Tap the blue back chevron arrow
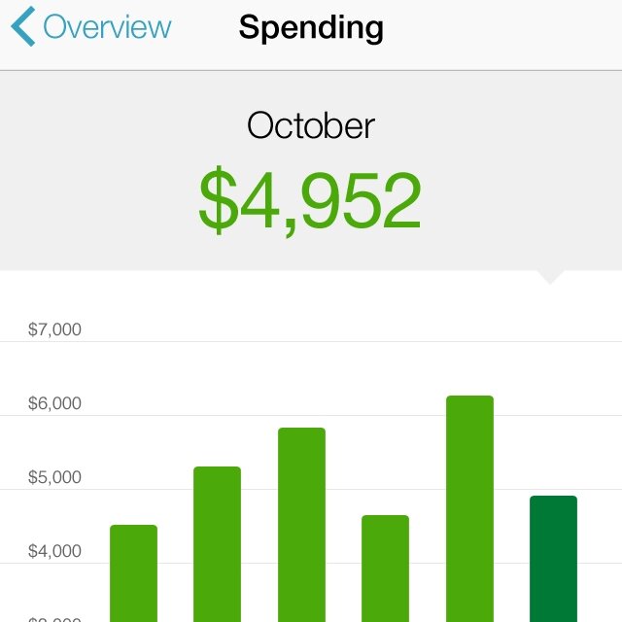Screen dimensions: 622x622 click(23, 26)
